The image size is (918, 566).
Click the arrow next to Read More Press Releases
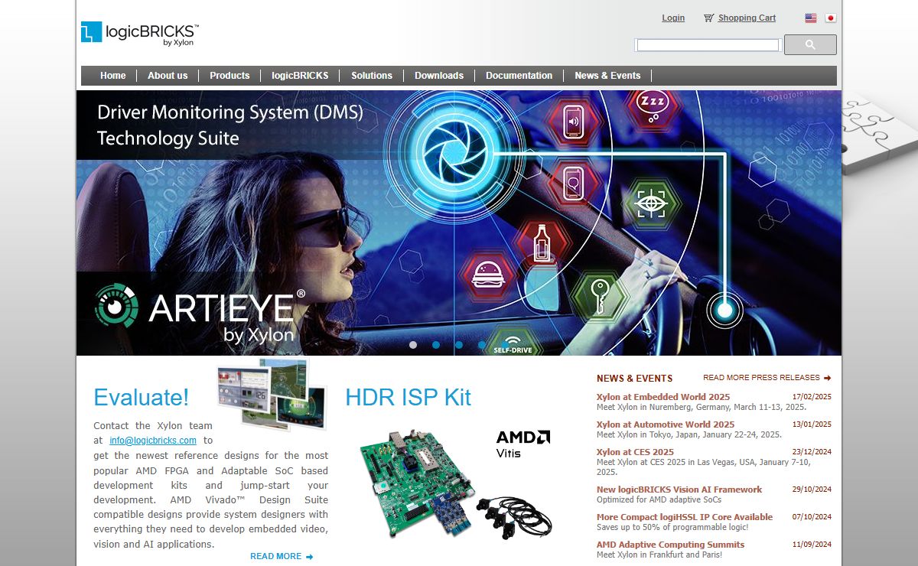[828, 378]
